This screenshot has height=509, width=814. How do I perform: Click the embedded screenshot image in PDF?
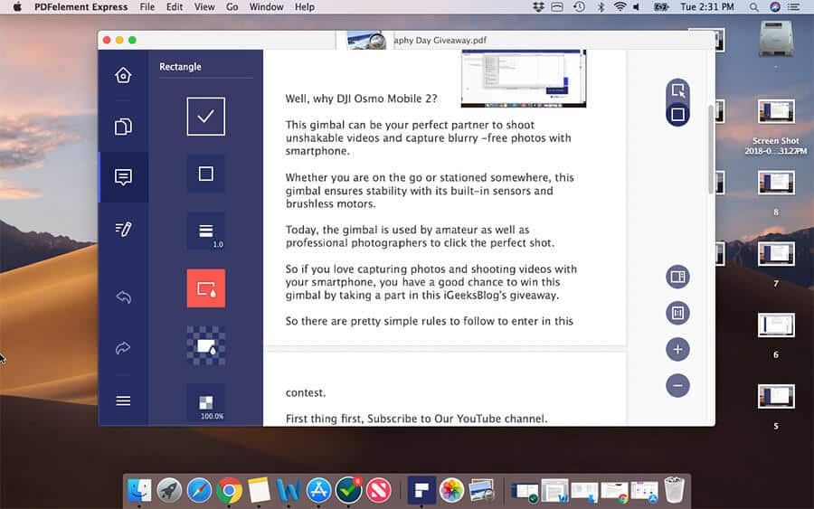click(524, 79)
